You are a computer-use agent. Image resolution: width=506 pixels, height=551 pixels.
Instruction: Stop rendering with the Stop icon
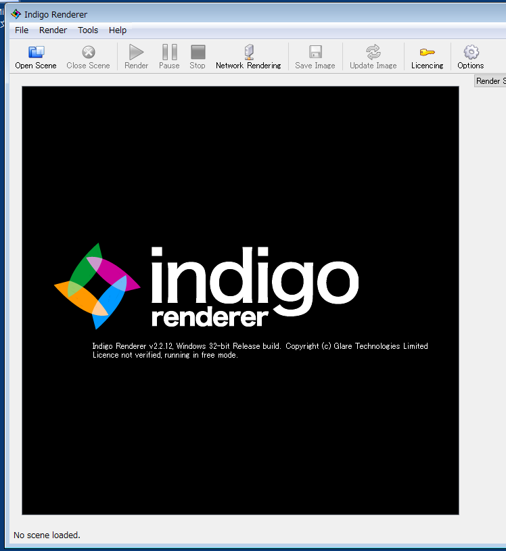(x=198, y=52)
